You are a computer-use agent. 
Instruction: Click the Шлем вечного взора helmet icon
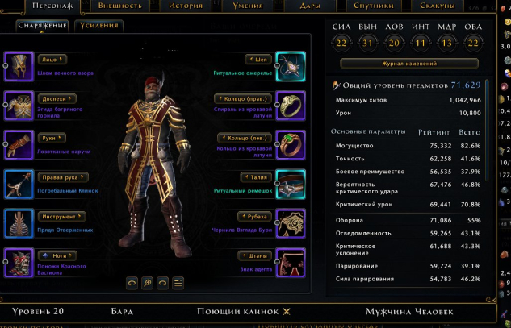click(x=19, y=66)
